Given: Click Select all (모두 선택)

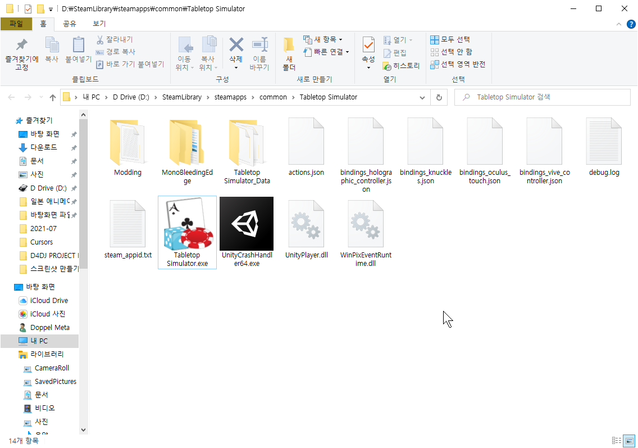Looking at the screenshot, I should click(450, 39).
